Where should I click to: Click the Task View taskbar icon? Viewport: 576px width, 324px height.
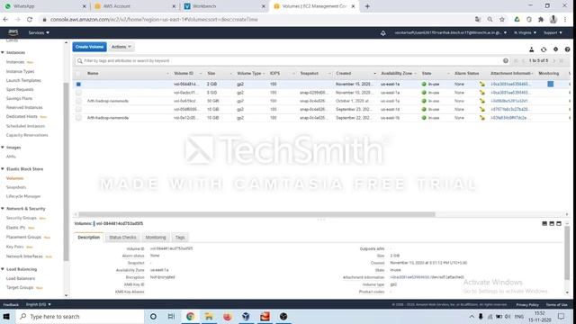click(x=171, y=316)
